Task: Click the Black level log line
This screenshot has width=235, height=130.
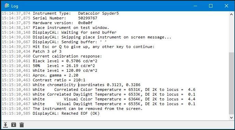Action: click(x=50, y=61)
